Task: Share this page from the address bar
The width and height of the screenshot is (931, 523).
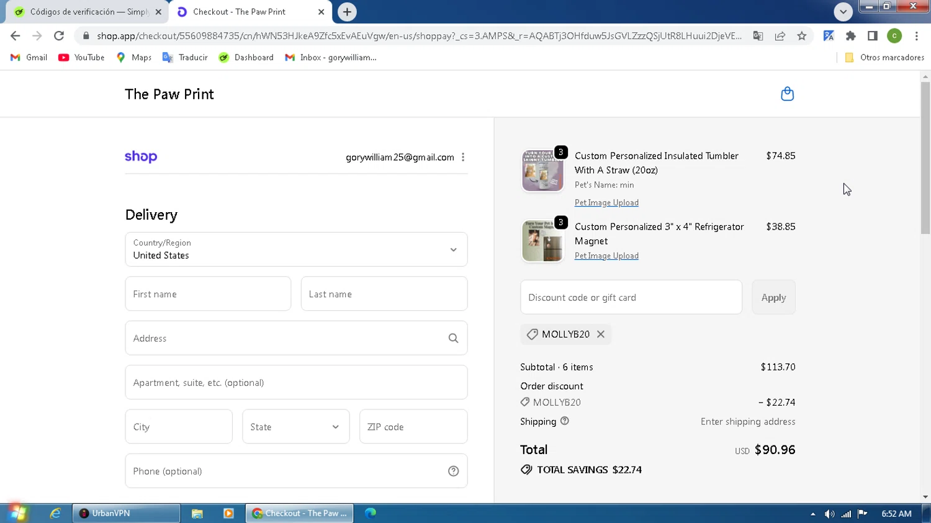Action: tap(780, 36)
